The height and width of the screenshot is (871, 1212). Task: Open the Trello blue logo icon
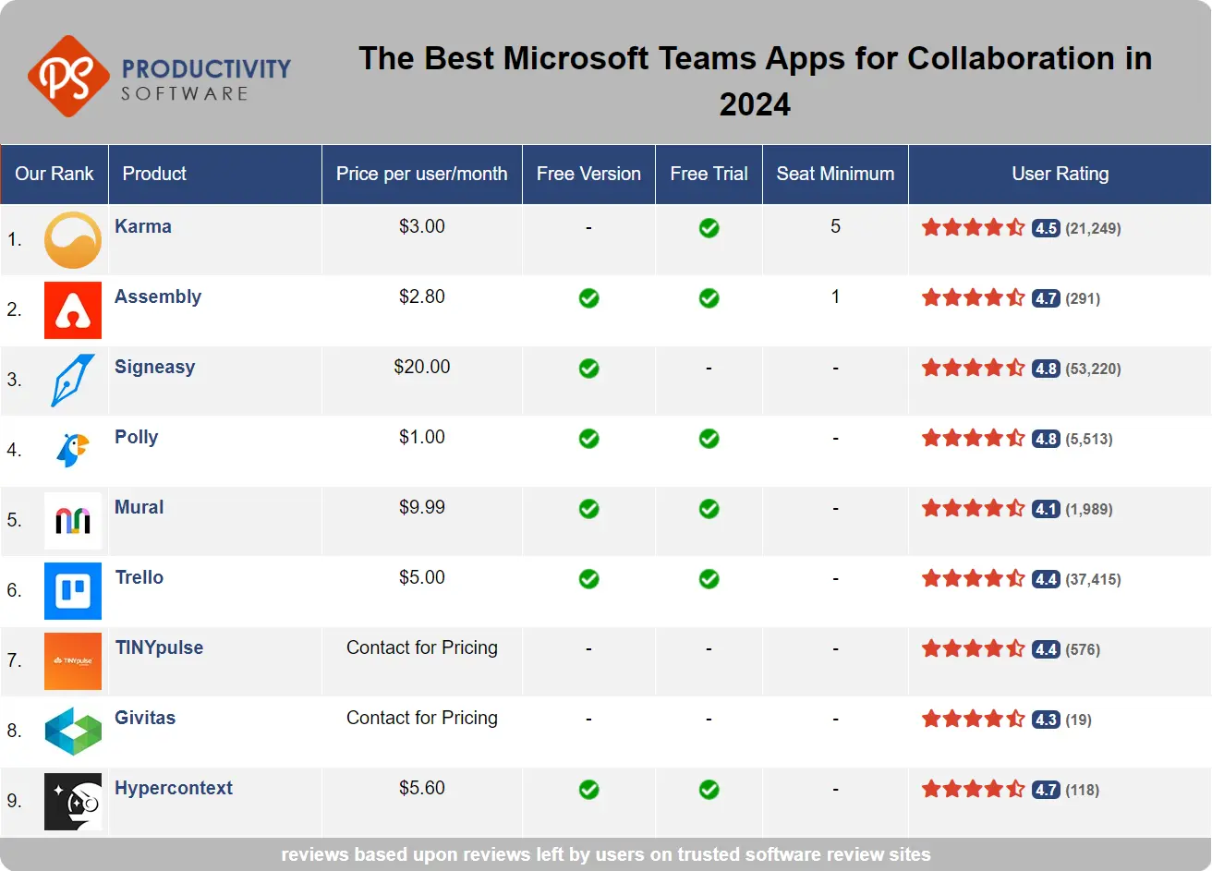73,591
